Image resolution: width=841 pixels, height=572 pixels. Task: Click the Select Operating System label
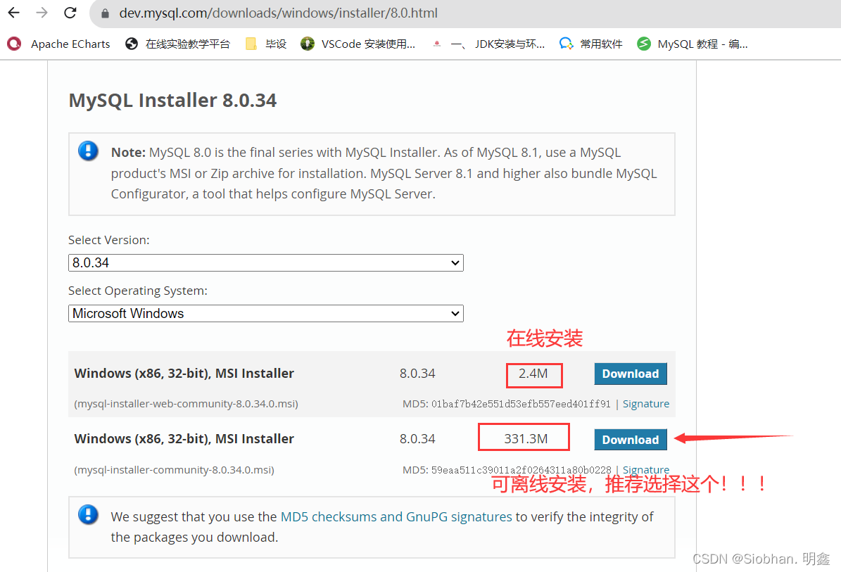138,291
